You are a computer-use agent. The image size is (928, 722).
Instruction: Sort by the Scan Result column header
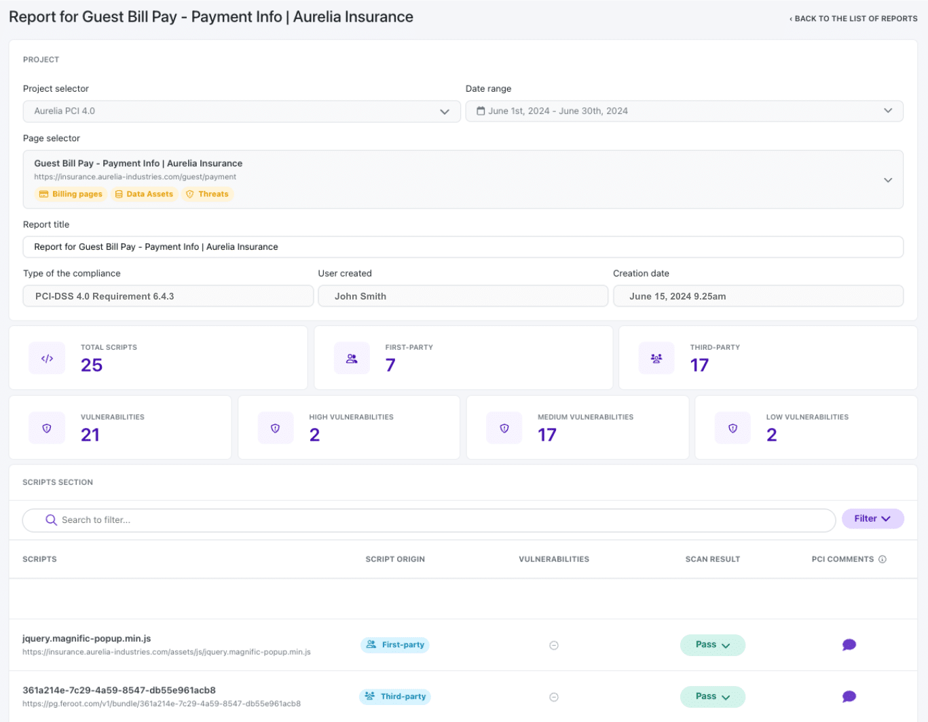pyautogui.click(x=713, y=560)
